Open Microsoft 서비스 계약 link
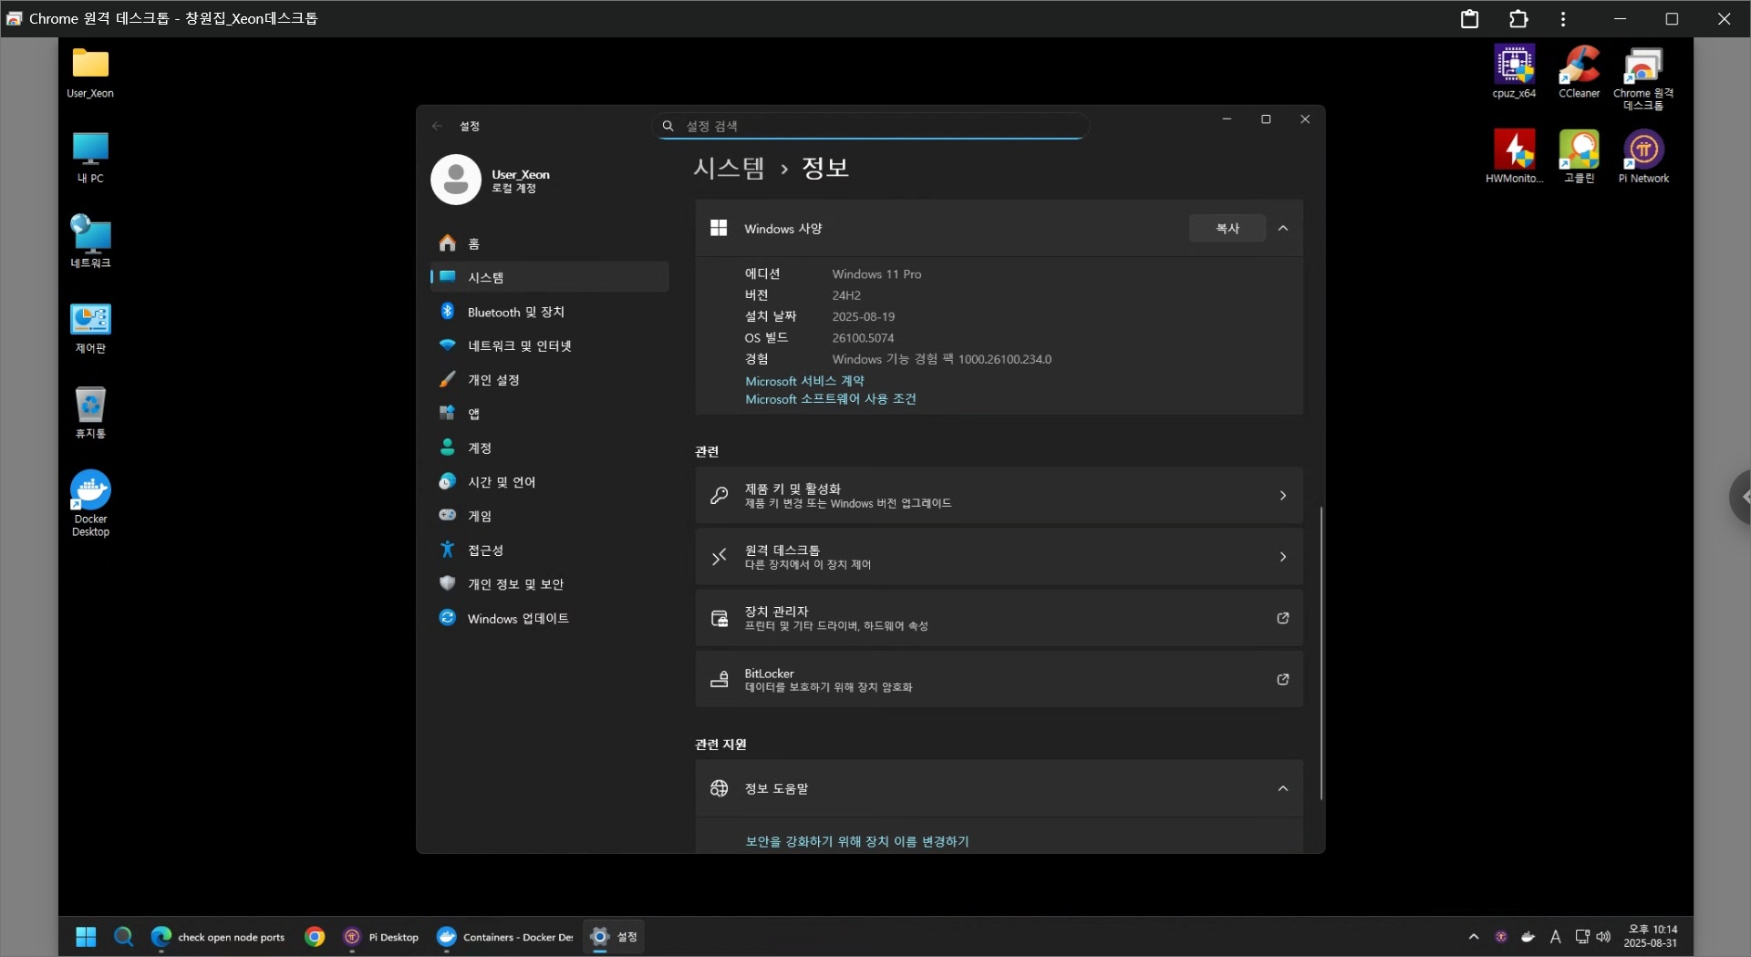 click(x=804, y=381)
